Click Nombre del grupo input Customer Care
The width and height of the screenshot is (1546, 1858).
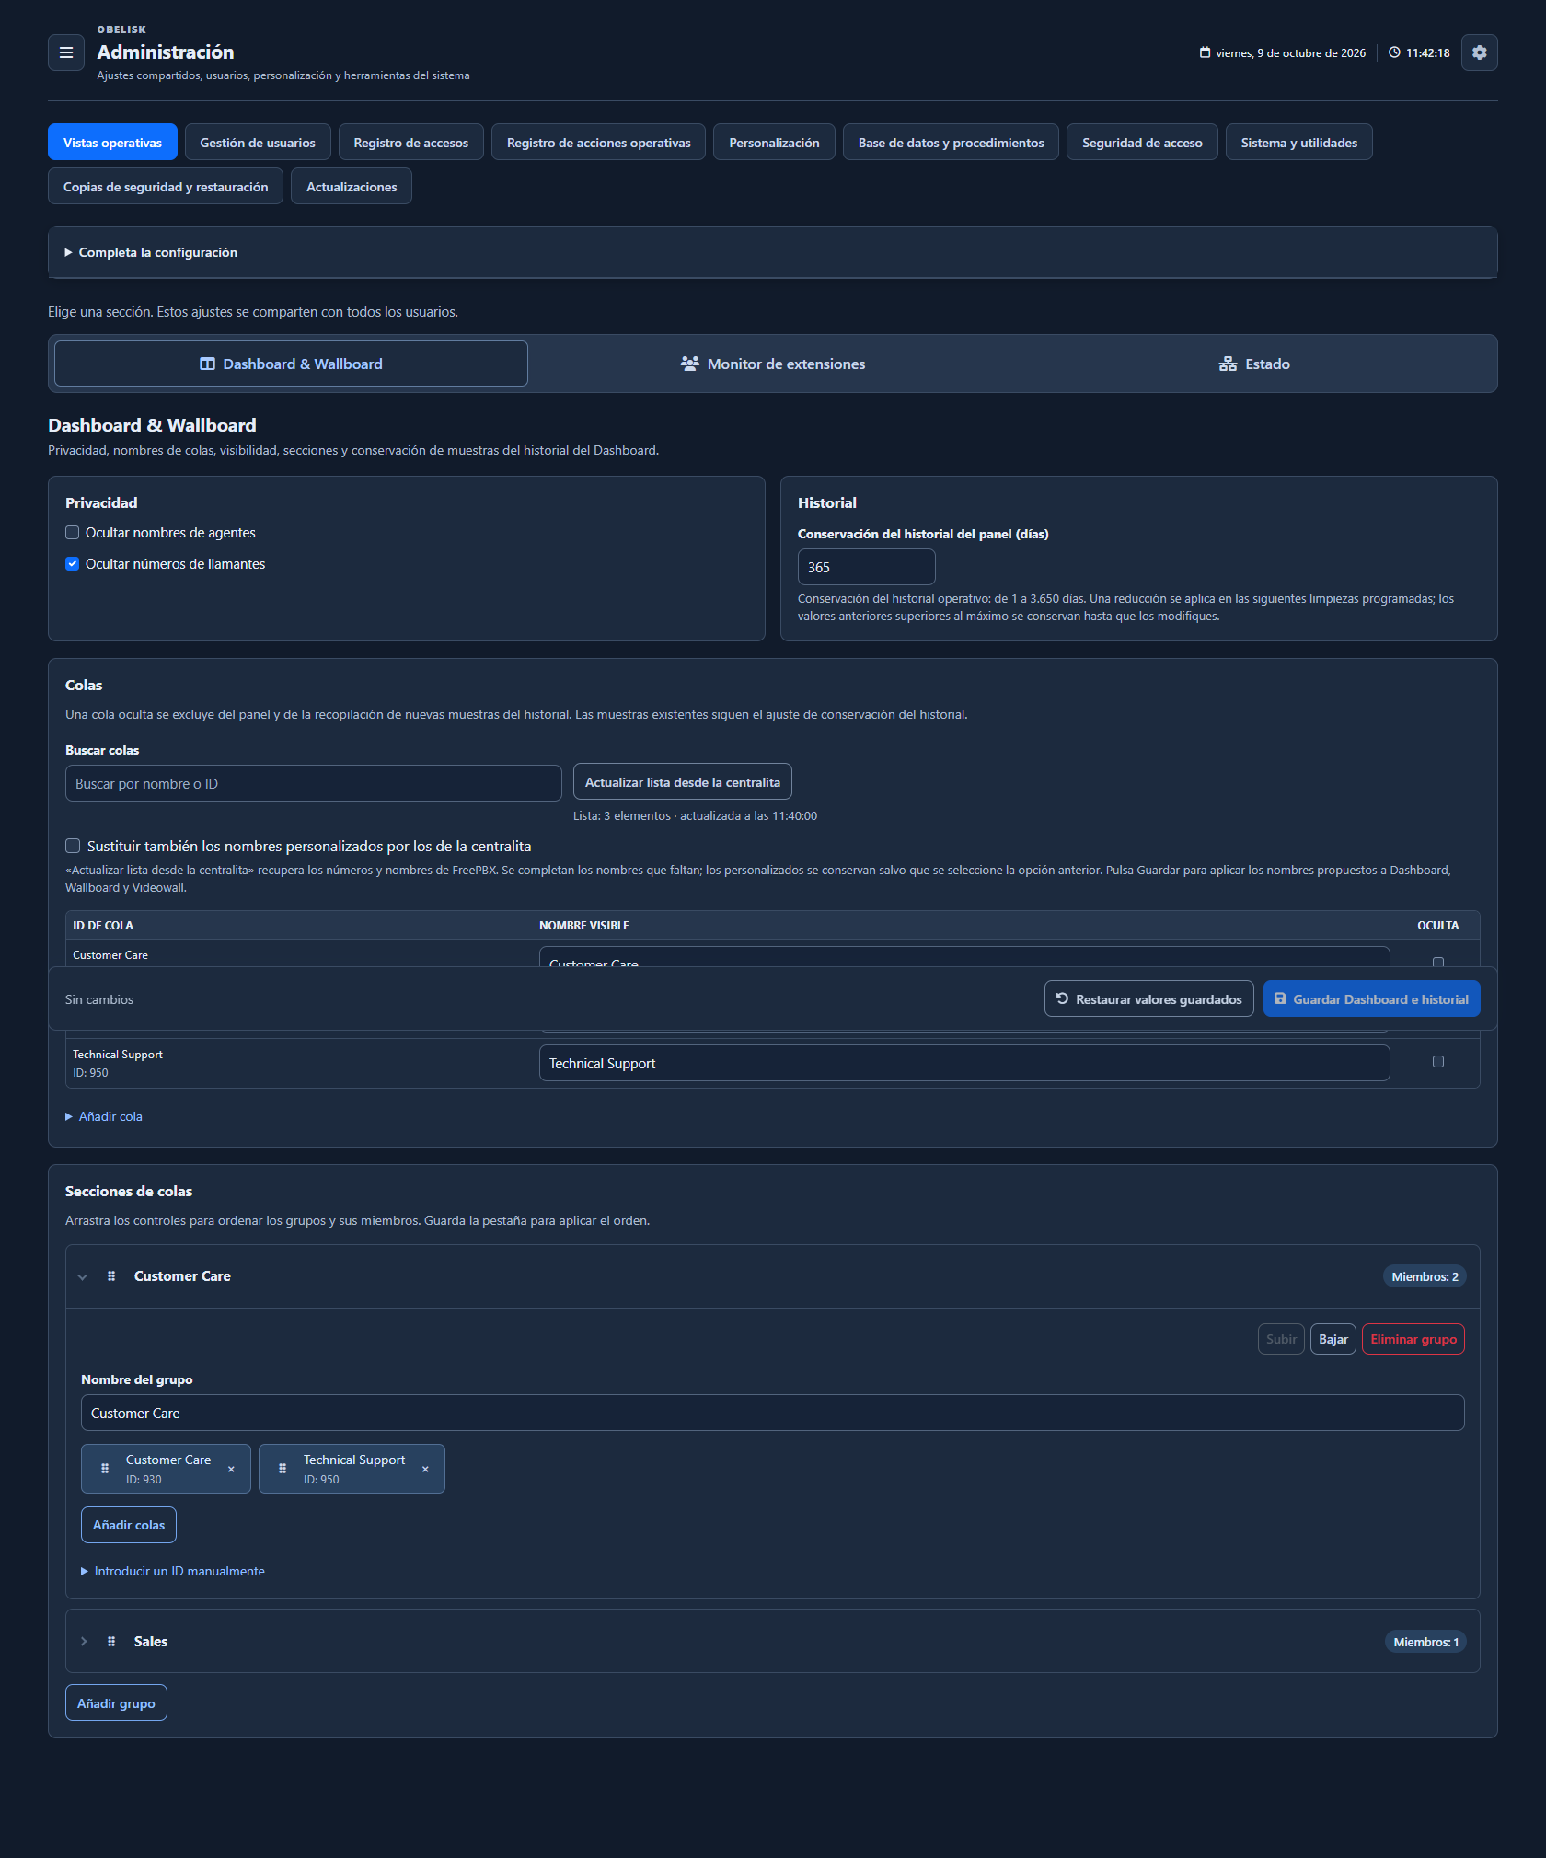[x=773, y=1413]
